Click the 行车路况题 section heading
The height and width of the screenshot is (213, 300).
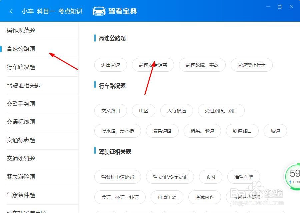pos(112,86)
